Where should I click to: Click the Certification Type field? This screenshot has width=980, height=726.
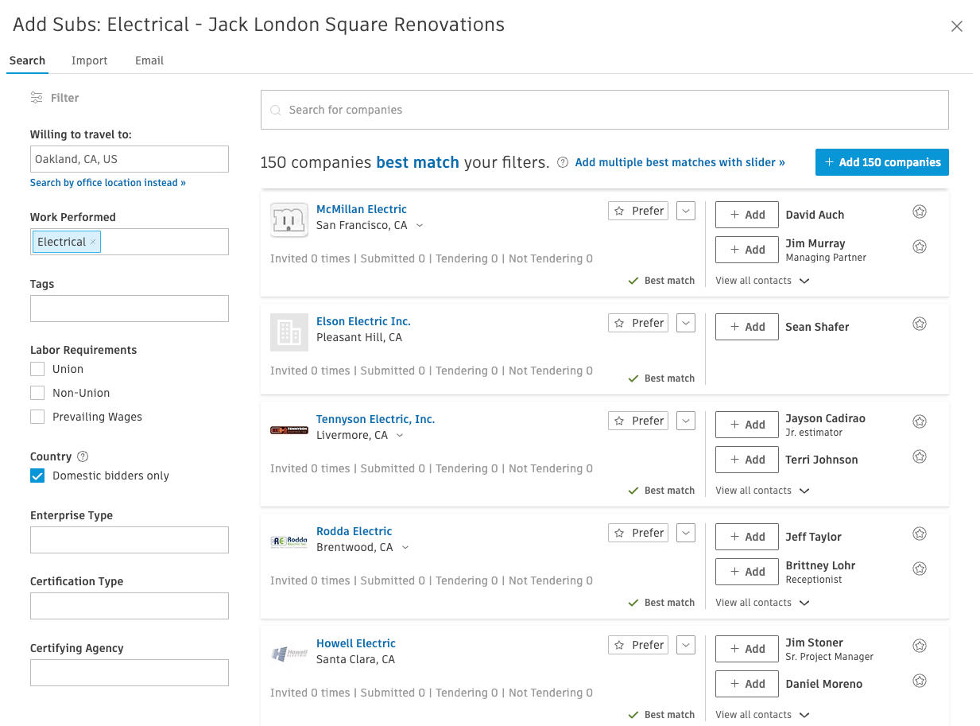coord(130,606)
